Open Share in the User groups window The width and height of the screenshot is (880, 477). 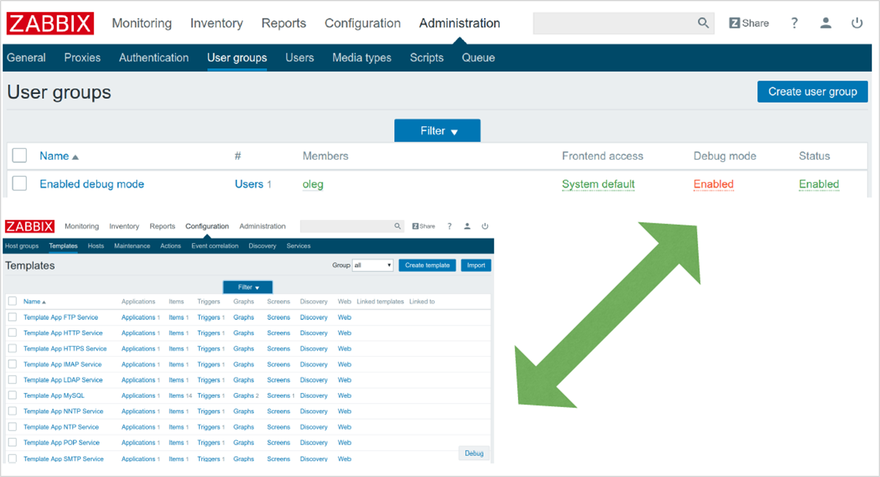749,23
